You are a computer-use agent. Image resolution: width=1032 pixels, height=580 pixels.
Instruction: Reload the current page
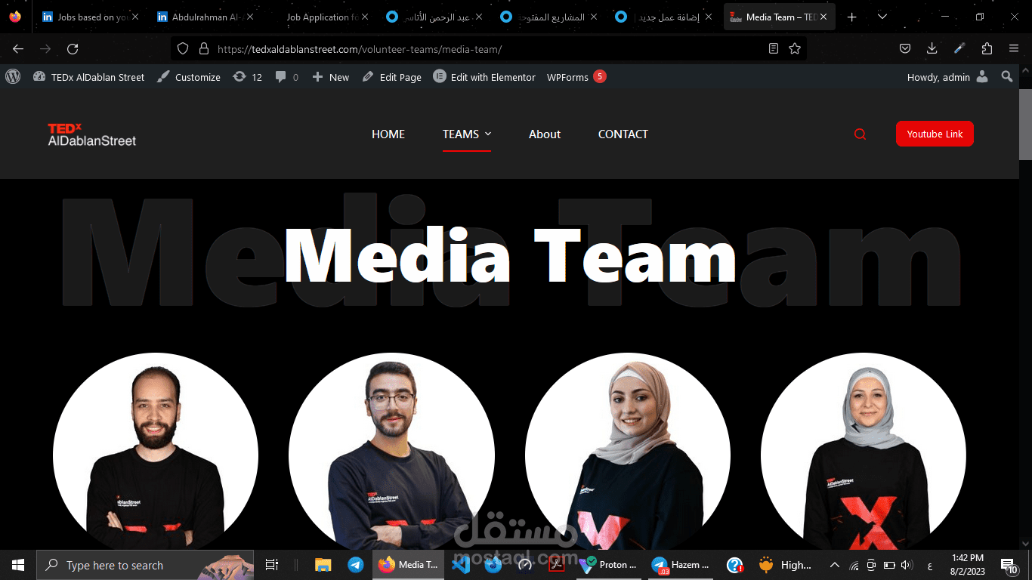coord(73,49)
